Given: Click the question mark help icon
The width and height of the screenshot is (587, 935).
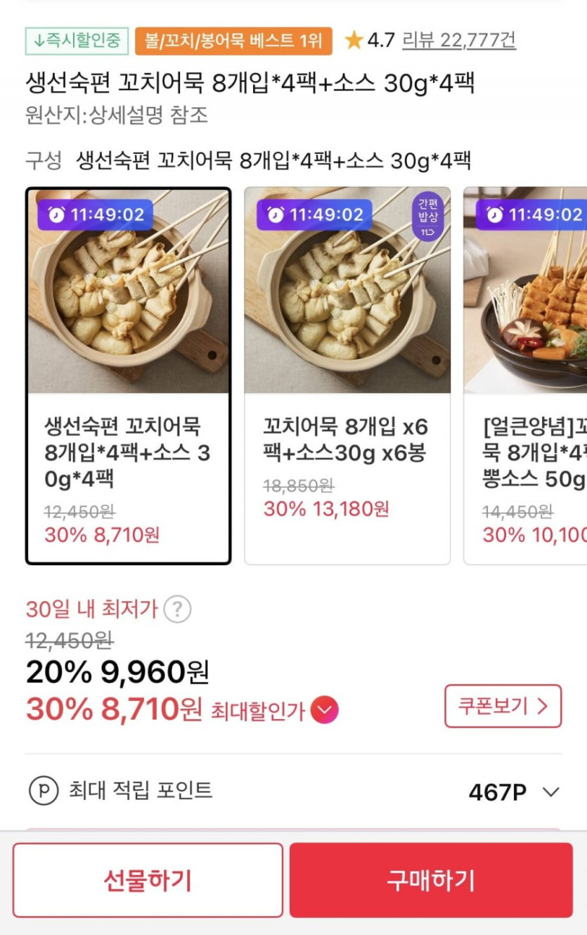Looking at the screenshot, I should pyautogui.click(x=177, y=609).
